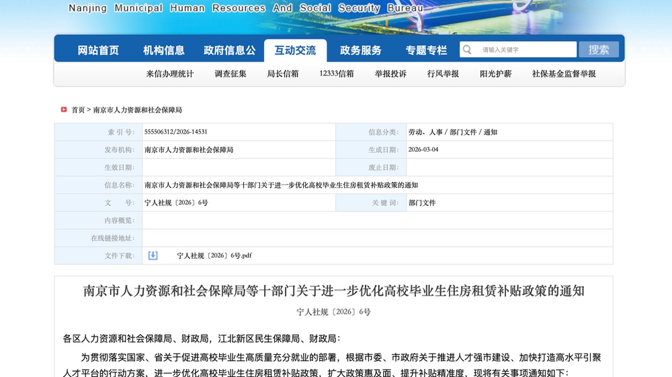672x377 pixels.
Task: Open 来信办理统计 submenu link
Action: (x=170, y=74)
